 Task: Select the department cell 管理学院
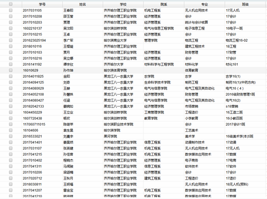click(x=151, y=40)
